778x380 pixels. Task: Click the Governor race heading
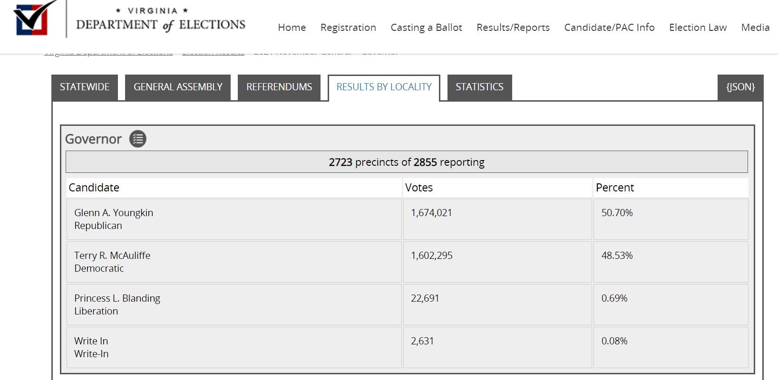(x=93, y=139)
